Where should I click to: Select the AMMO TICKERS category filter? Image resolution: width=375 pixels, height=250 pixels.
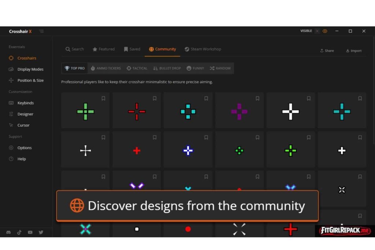coord(105,68)
